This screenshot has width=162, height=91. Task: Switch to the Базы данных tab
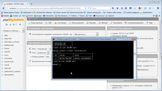pos(36,23)
